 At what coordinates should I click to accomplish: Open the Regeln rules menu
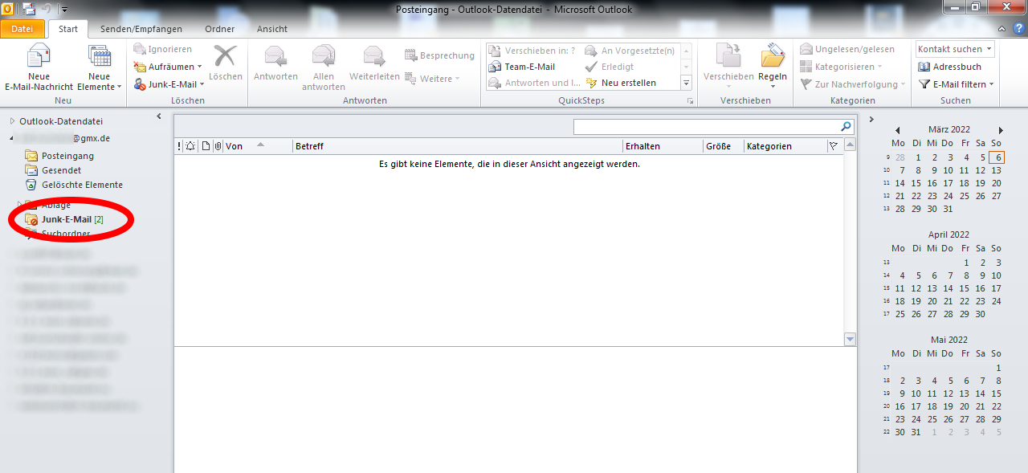coord(773,67)
